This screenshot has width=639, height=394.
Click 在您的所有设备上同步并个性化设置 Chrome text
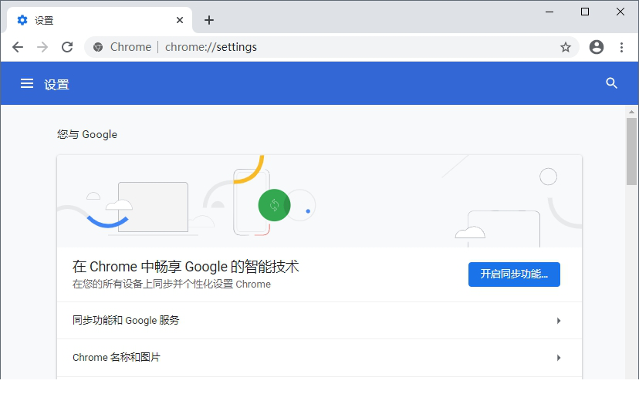click(171, 284)
